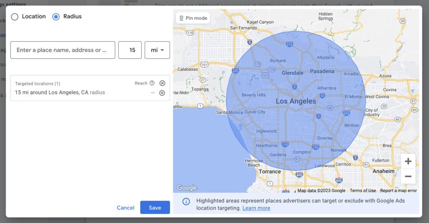
Task: Click the info icon beside highlighted areas note
Action: pyautogui.click(x=186, y=202)
